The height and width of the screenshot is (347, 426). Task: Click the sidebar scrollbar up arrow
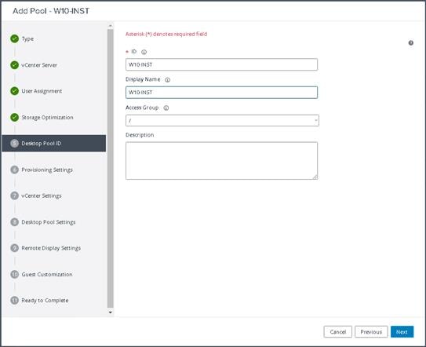[110, 26]
